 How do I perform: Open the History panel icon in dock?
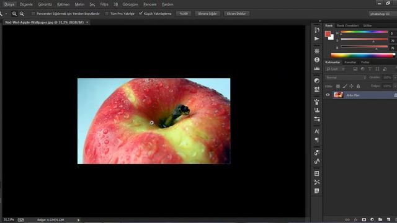pos(317,30)
